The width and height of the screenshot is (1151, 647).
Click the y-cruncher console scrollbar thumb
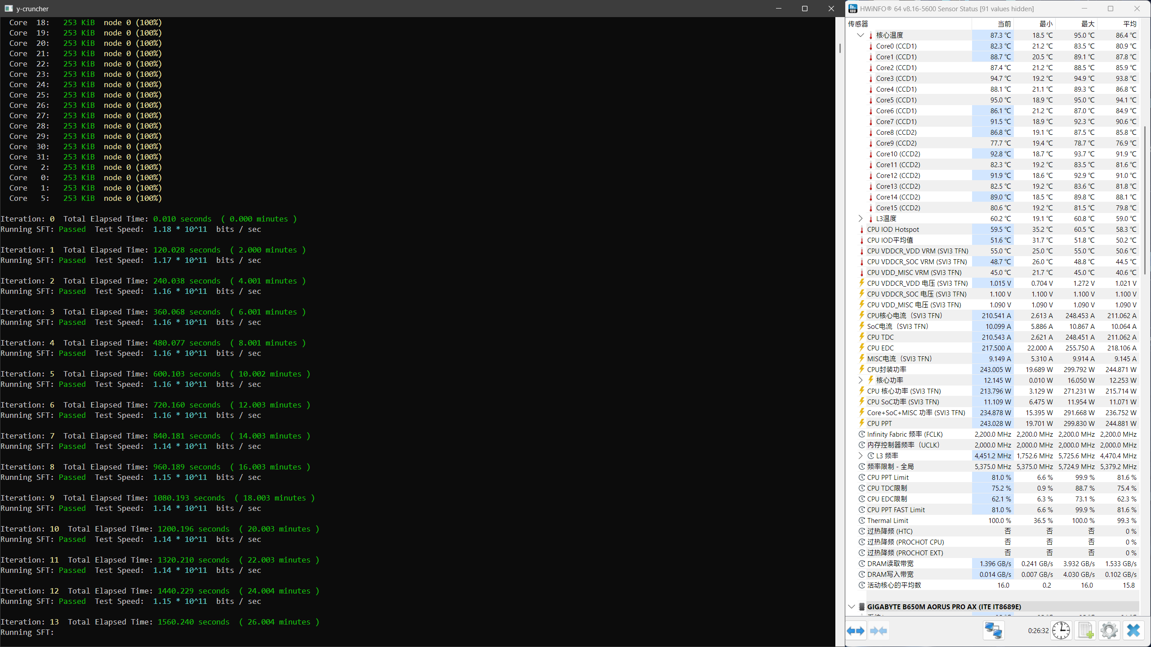click(839, 48)
